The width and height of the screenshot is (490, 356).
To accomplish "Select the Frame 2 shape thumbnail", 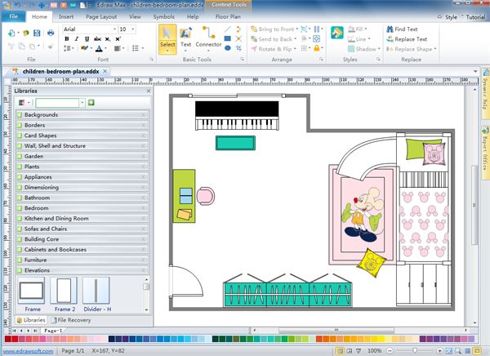I will (64, 291).
